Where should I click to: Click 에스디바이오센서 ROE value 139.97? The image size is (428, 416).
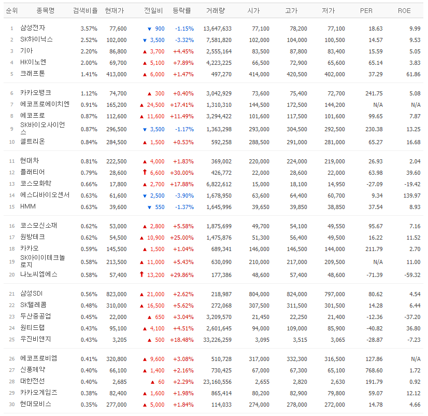tap(412, 196)
